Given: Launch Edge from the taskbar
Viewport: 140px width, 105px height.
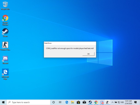Looking at the screenshot, I should coord(67,102).
